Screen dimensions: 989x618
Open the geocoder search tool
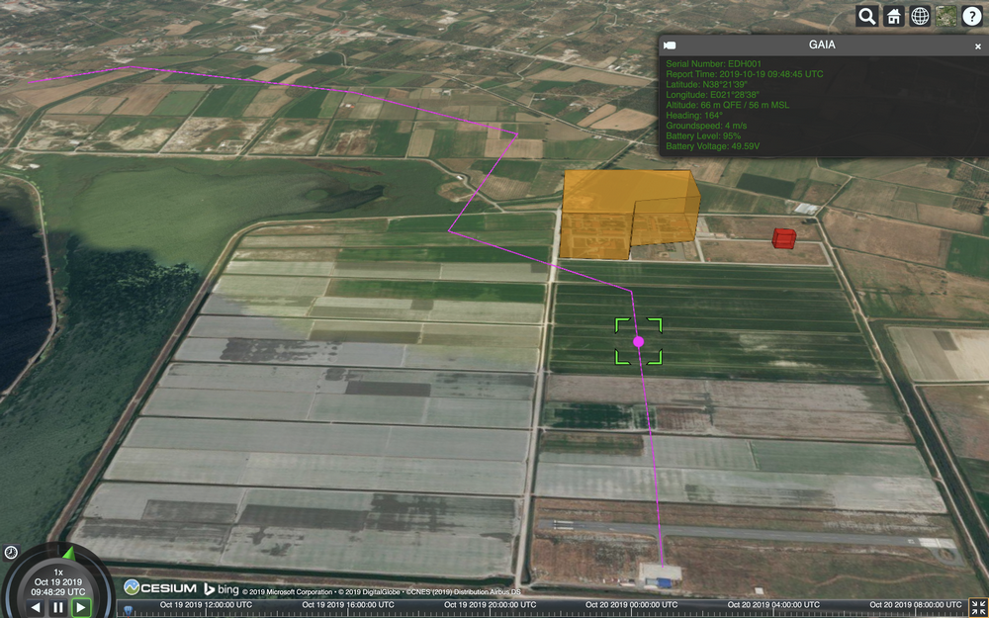[x=866, y=17]
